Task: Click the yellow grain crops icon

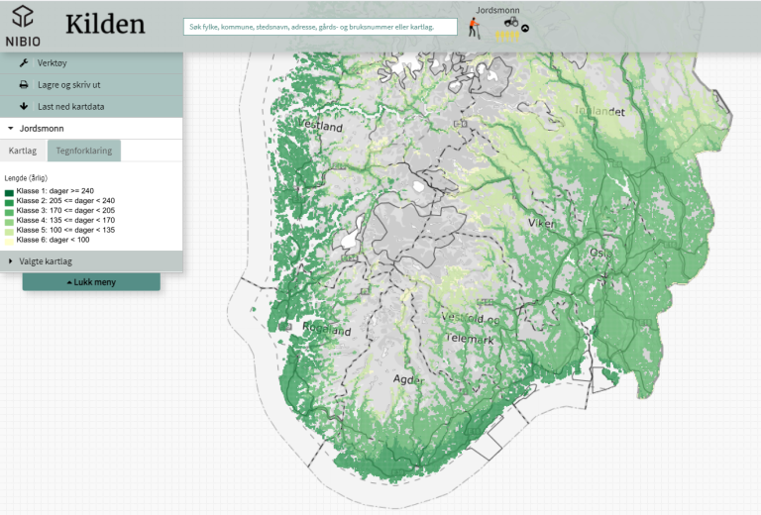Action: 507,37
